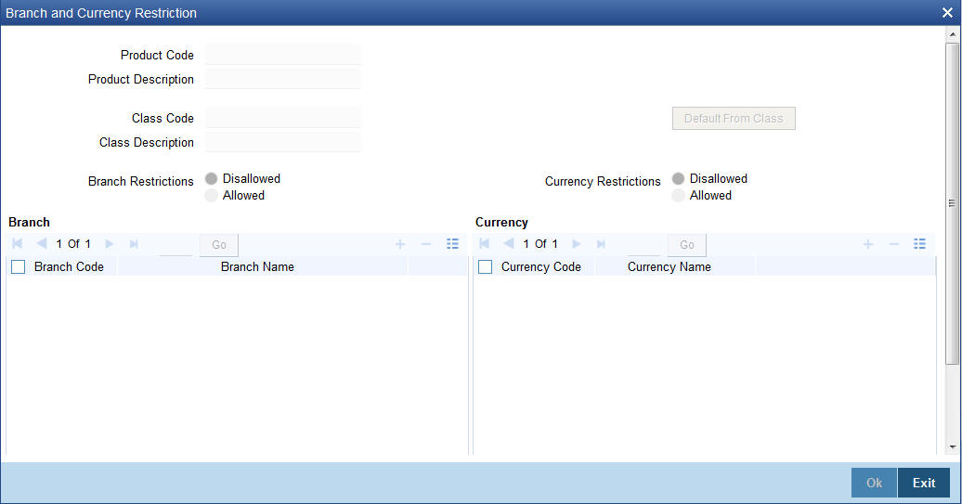Delete row from the Branch grid
The width and height of the screenshot is (962, 504).
pos(426,244)
